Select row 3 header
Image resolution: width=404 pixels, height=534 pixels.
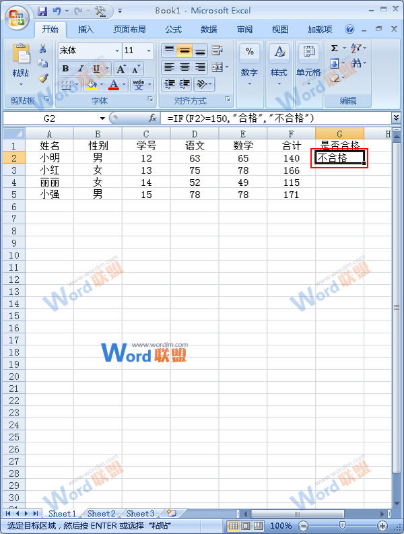pyautogui.click(x=13, y=170)
